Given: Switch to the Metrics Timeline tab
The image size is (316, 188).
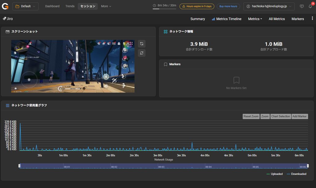Looking at the screenshot, I should point(227,19).
